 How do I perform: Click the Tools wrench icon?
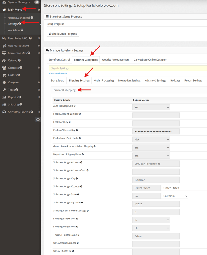tap(4, 90)
